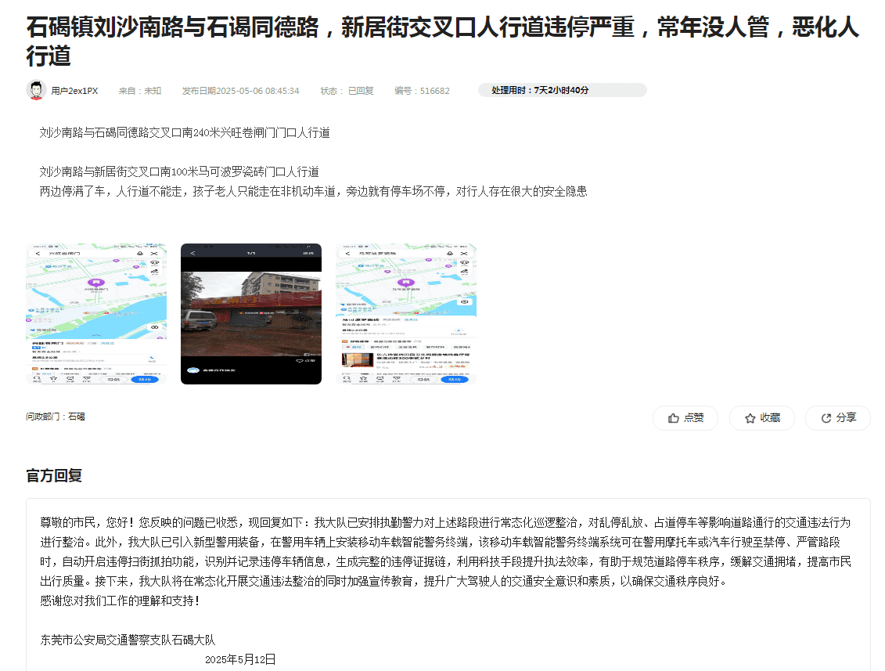Click the 状态 已回复 status label
Screen dimensions: 885x671
[347, 91]
